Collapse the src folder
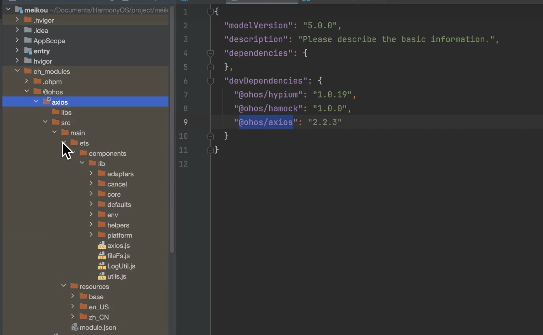Viewport: 543px width, 335px height. pos(45,122)
